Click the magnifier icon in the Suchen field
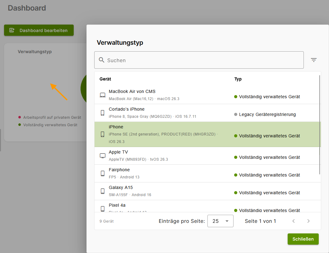This screenshot has height=253, width=329. tap(102, 60)
